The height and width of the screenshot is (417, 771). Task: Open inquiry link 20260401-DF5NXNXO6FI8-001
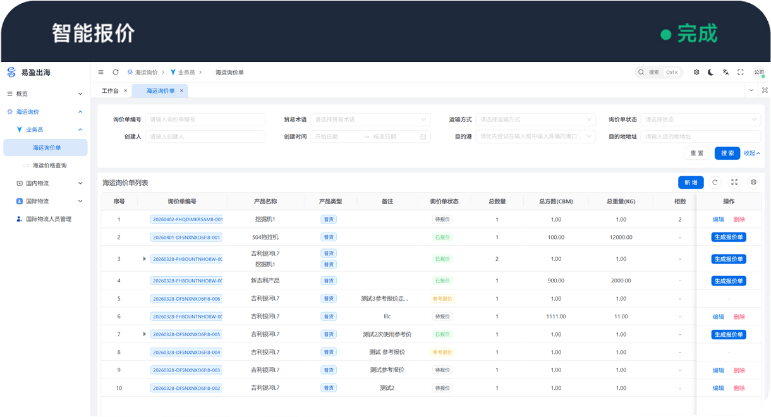click(x=186, y=238)
